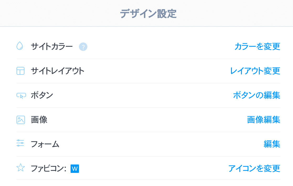This screenshot has height=186, width=293.
Task: Click the ボタン row label
Action: (42, 95)
